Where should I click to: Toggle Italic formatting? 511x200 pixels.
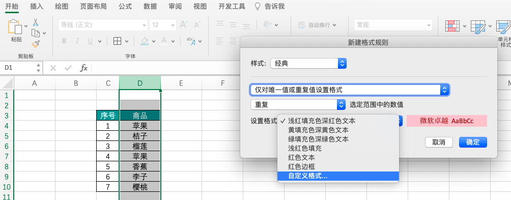77,41
